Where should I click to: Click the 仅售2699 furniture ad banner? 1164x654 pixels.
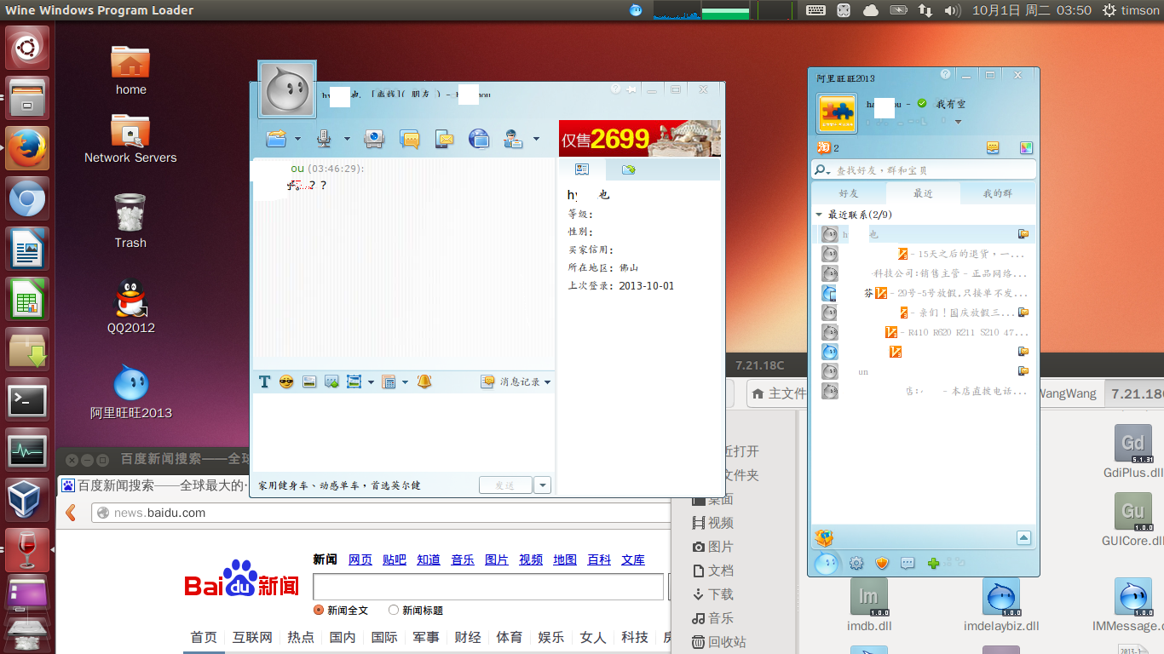point(640,138)
